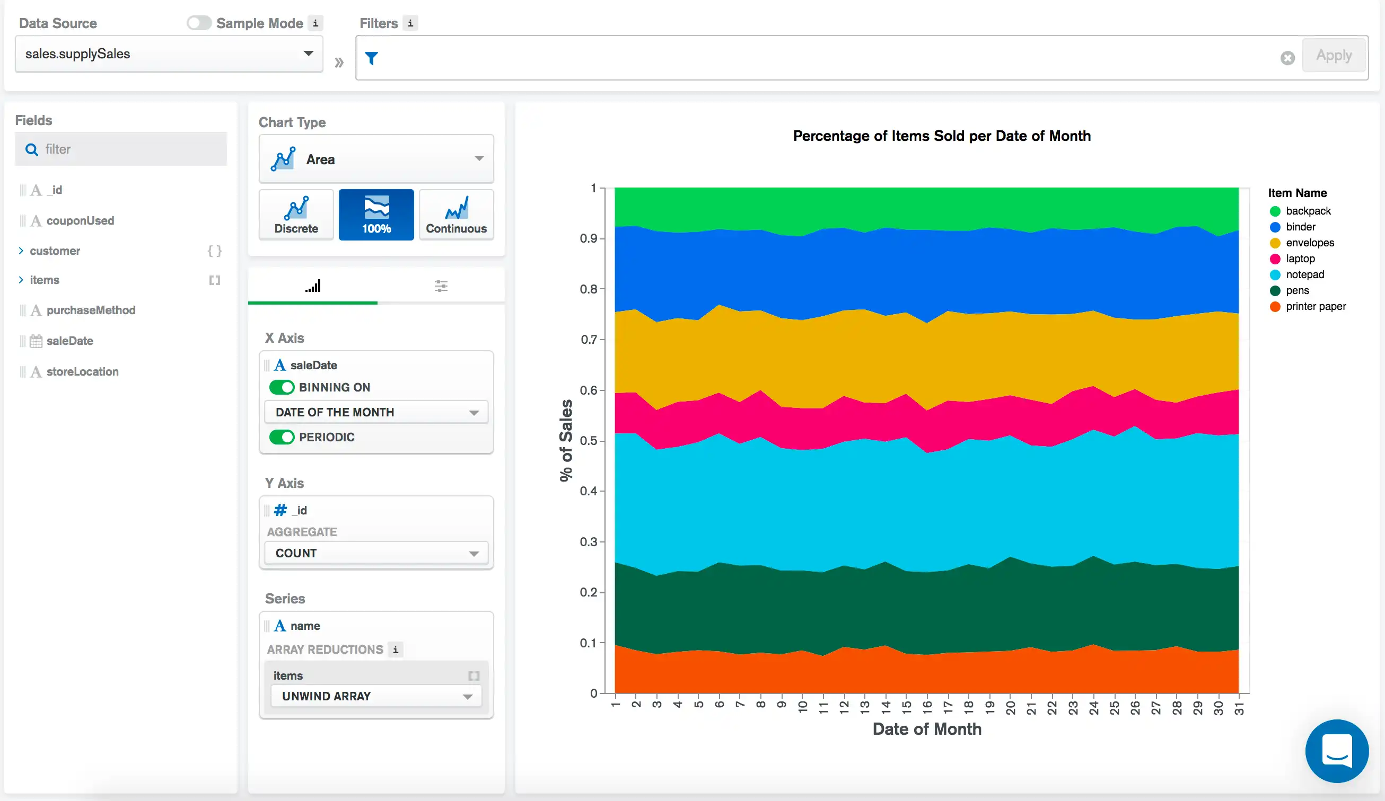
Task: Turn off the Binning toggle
Action: coord(283,387)
